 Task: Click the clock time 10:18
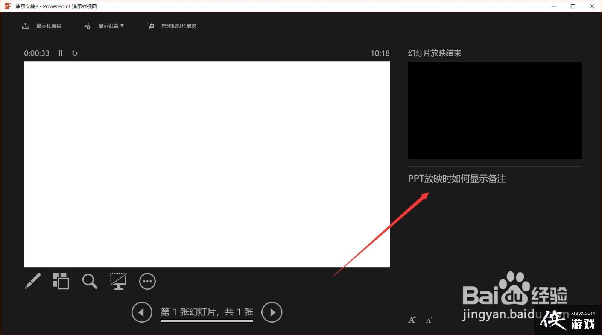tap(380, 53)
